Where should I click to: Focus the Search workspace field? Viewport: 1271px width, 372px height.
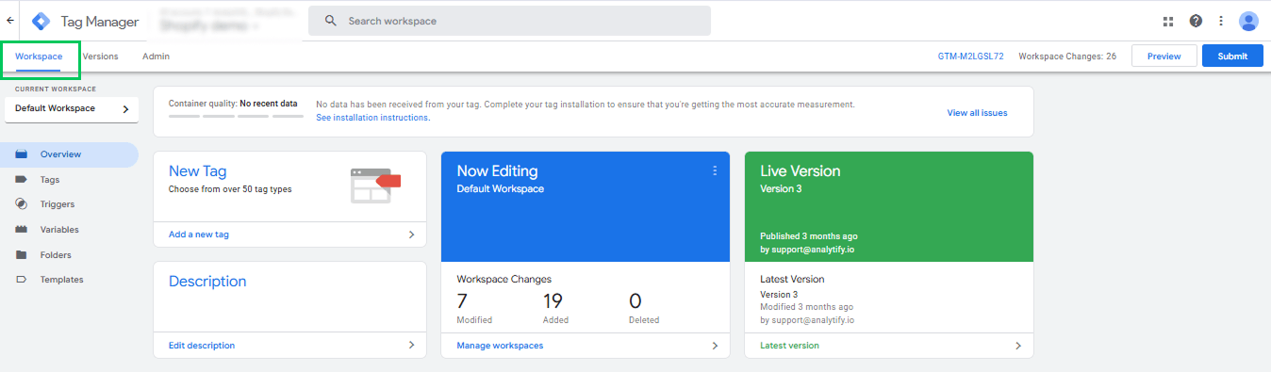click(509, 21)
